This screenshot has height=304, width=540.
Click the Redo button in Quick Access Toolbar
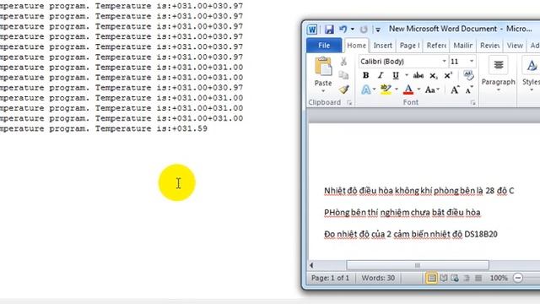pyautogui.click(x=364, y=30)
